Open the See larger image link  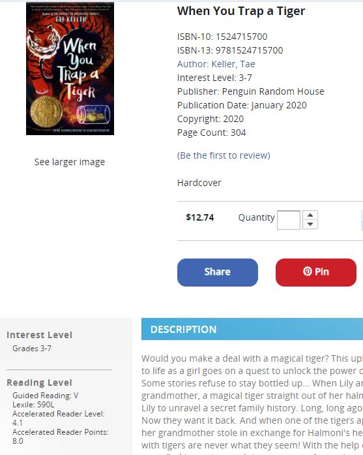(x=70, y=162)
